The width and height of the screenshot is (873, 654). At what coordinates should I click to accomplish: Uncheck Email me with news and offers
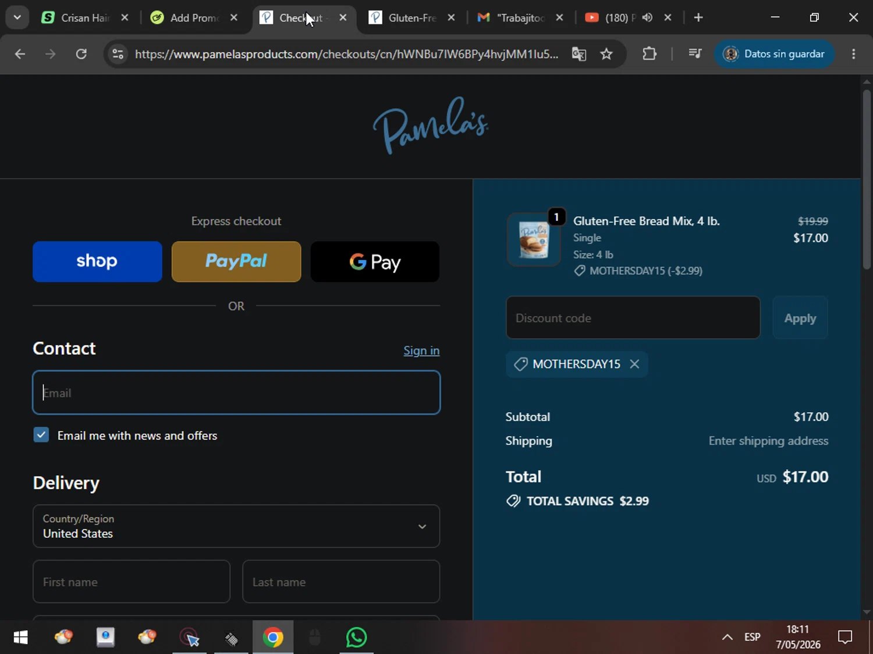tap(41, 435)
